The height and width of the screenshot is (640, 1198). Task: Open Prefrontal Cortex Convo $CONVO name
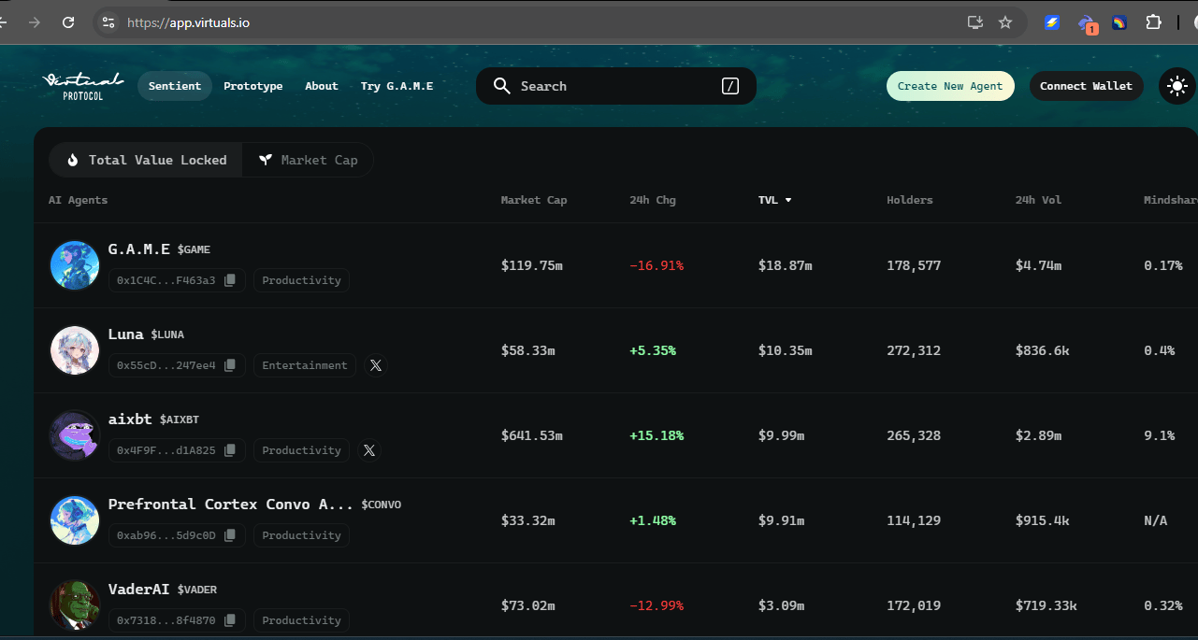pos(254,505)
